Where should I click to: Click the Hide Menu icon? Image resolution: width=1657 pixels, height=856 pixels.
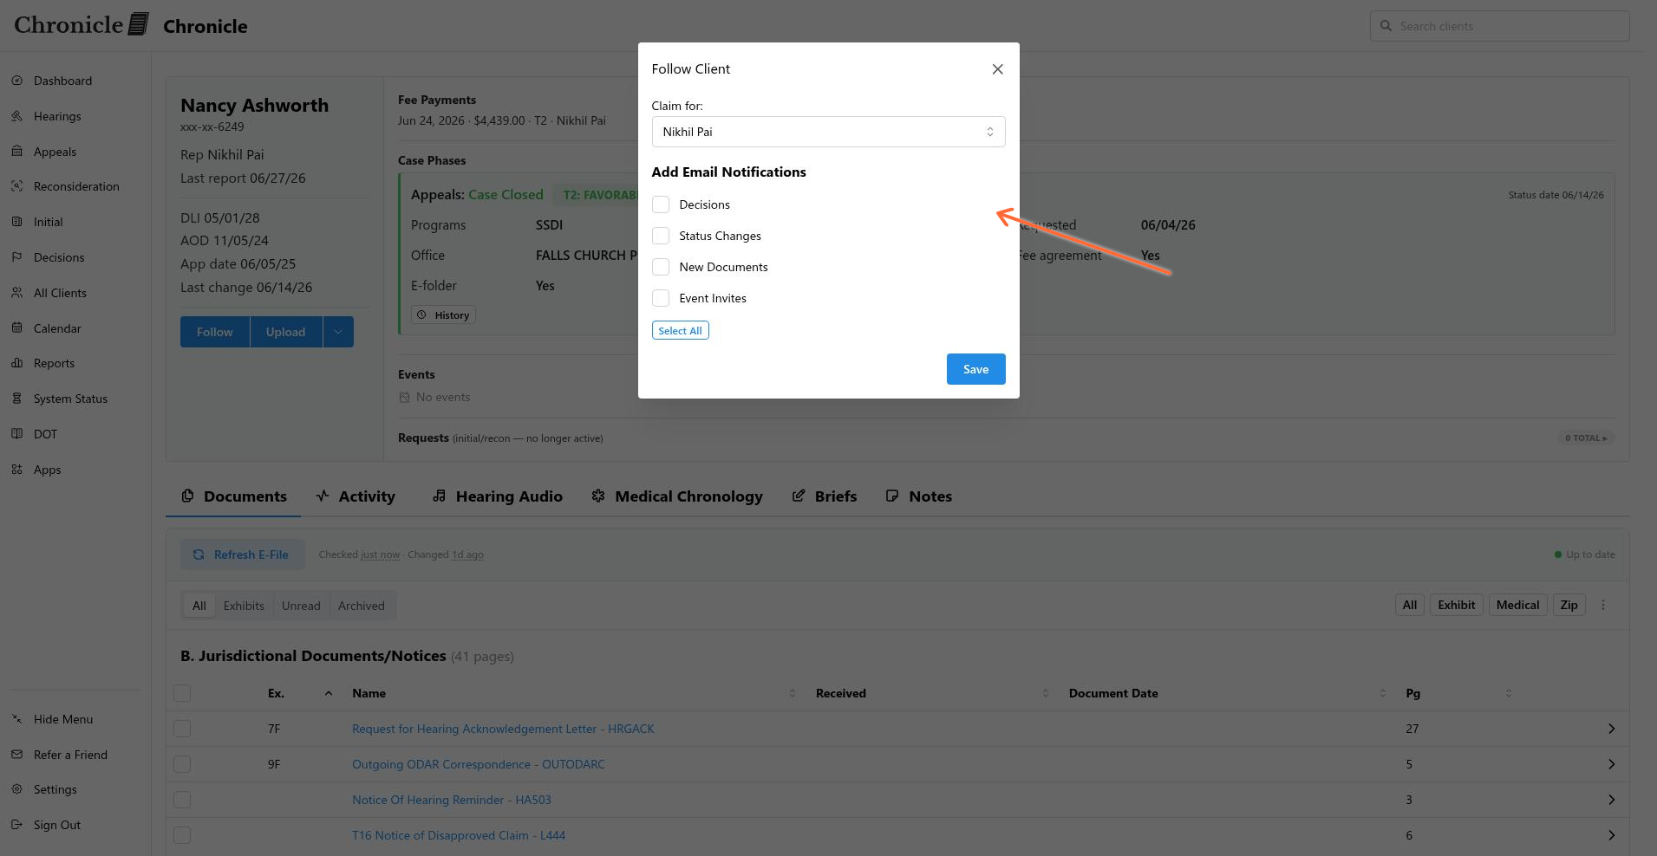coord(17,719)
